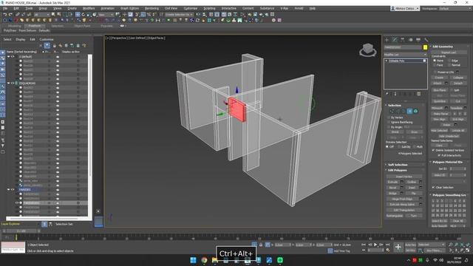The height and width of the screenshot is (266, 473).
Task: Toggle the Ignore Backfacing checkbox
Action: click(x=389, y=122)
